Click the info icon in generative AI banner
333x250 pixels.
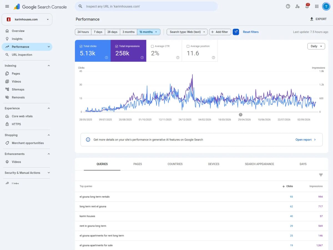pos(88,140)
